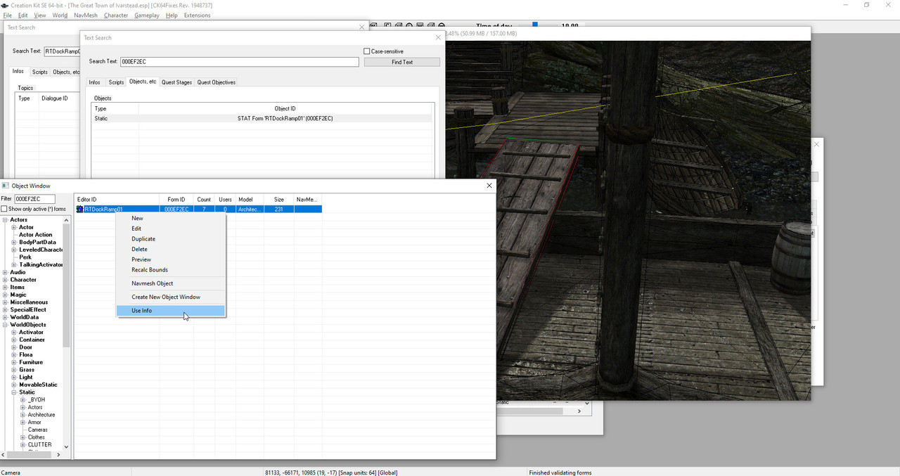900x476 pixels.
Task: Collapse the Actors tree category
Action: pyautogui.click(x=6, y=220)
